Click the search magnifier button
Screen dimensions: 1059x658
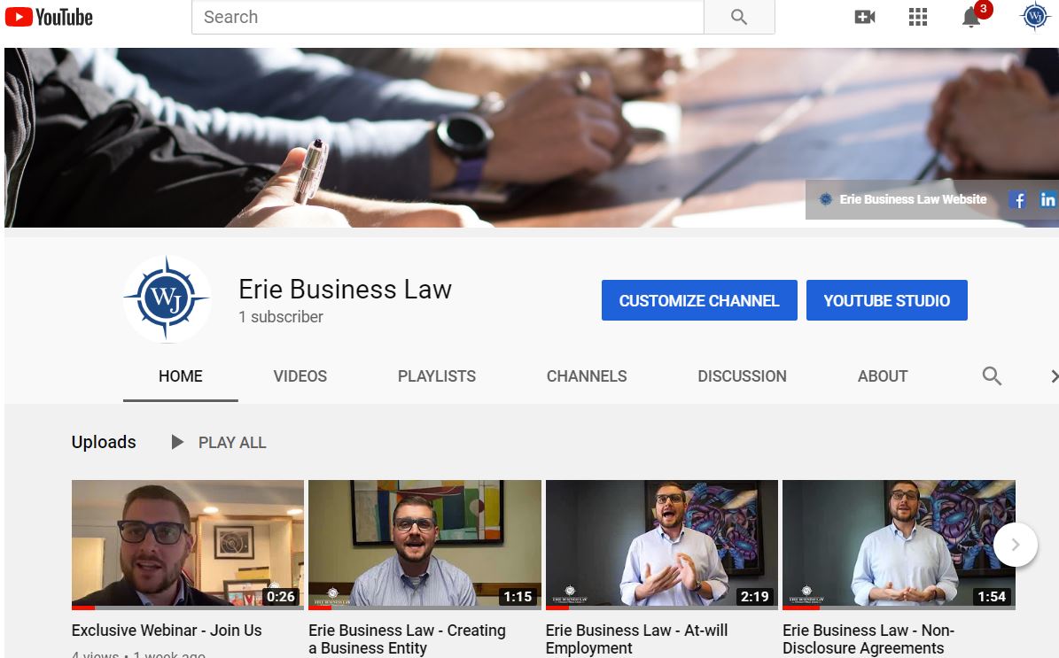point(739,17)
